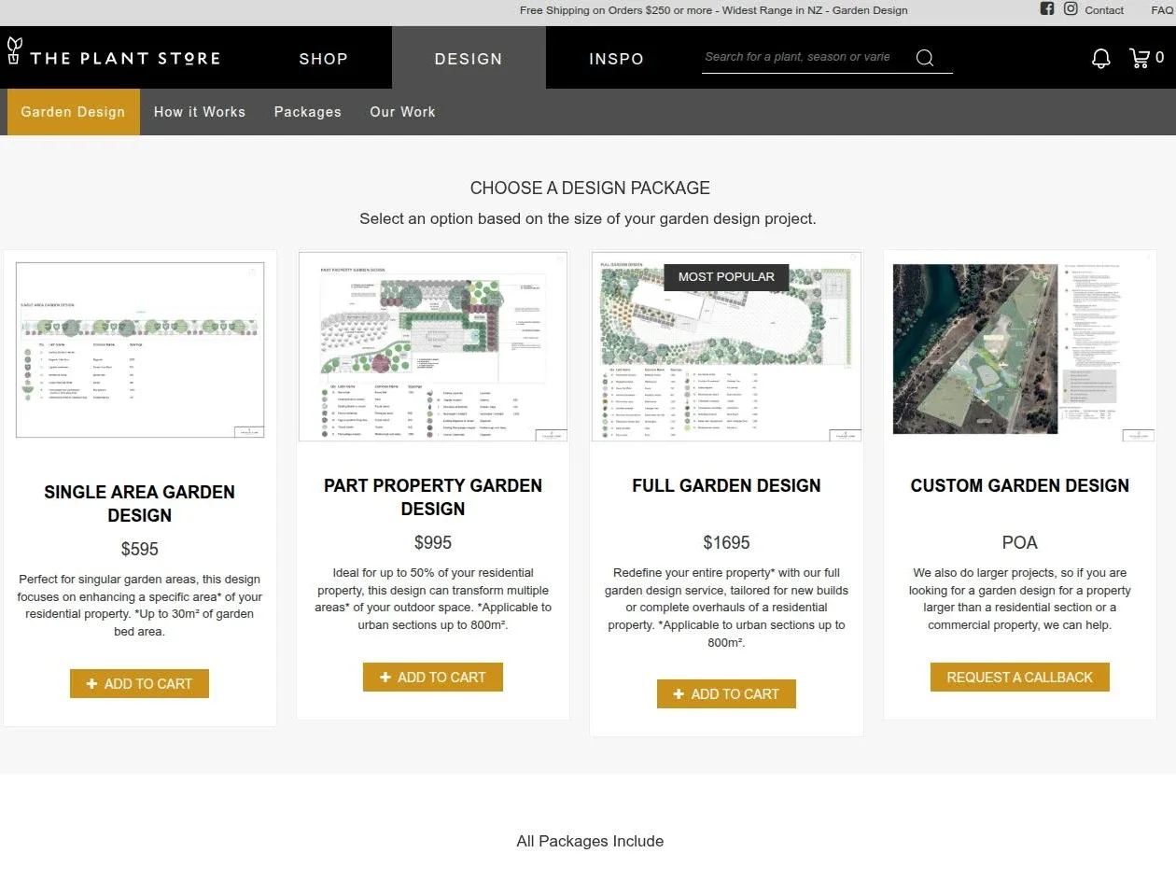Open the Our Work tab

402,112
